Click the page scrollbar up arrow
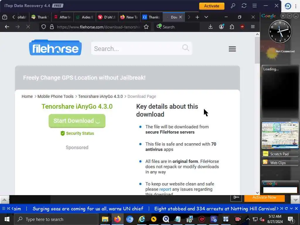The height and width of the screenshot is (225, 300). (x=257, y=35)
